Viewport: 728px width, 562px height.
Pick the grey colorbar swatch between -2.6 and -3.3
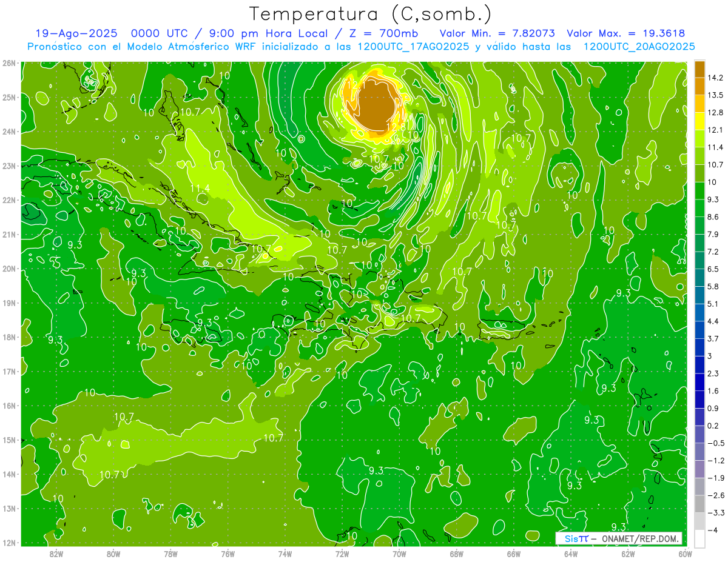pyautogui.click(x=699, y=504)
